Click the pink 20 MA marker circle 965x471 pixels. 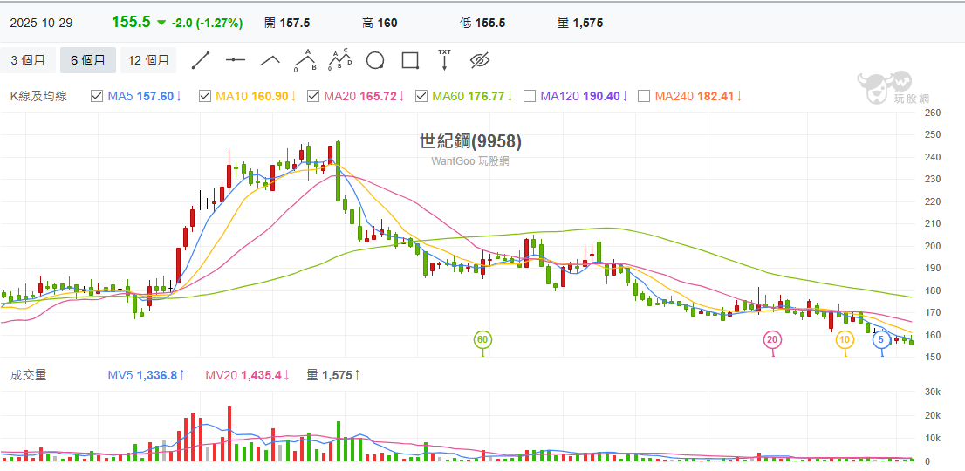click(x=772, y=338)
